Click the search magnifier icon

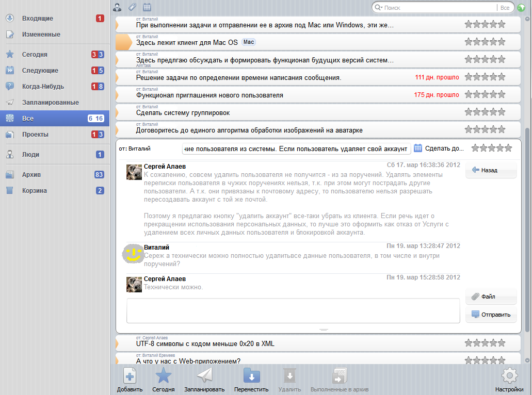[x=378, y=7]
